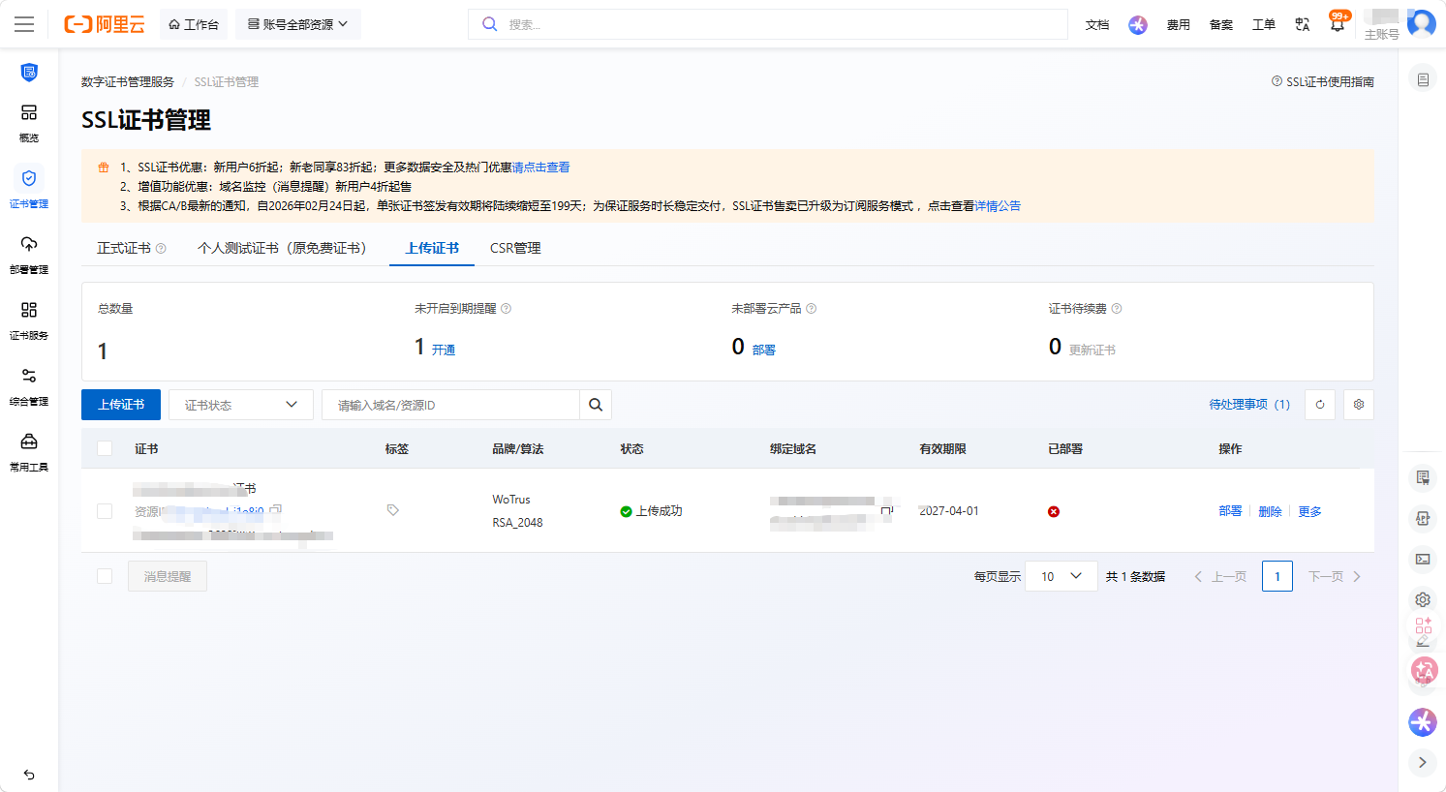This screenshot has width=1446, height=792.
Task: Tick the WoTrus certificate row checkbox
Action: (105, 511)
